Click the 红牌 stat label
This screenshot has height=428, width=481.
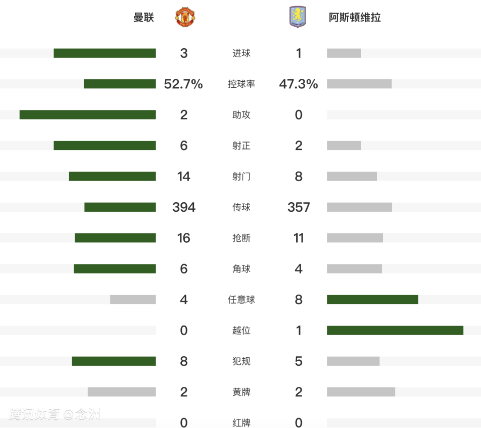[242, 422]
